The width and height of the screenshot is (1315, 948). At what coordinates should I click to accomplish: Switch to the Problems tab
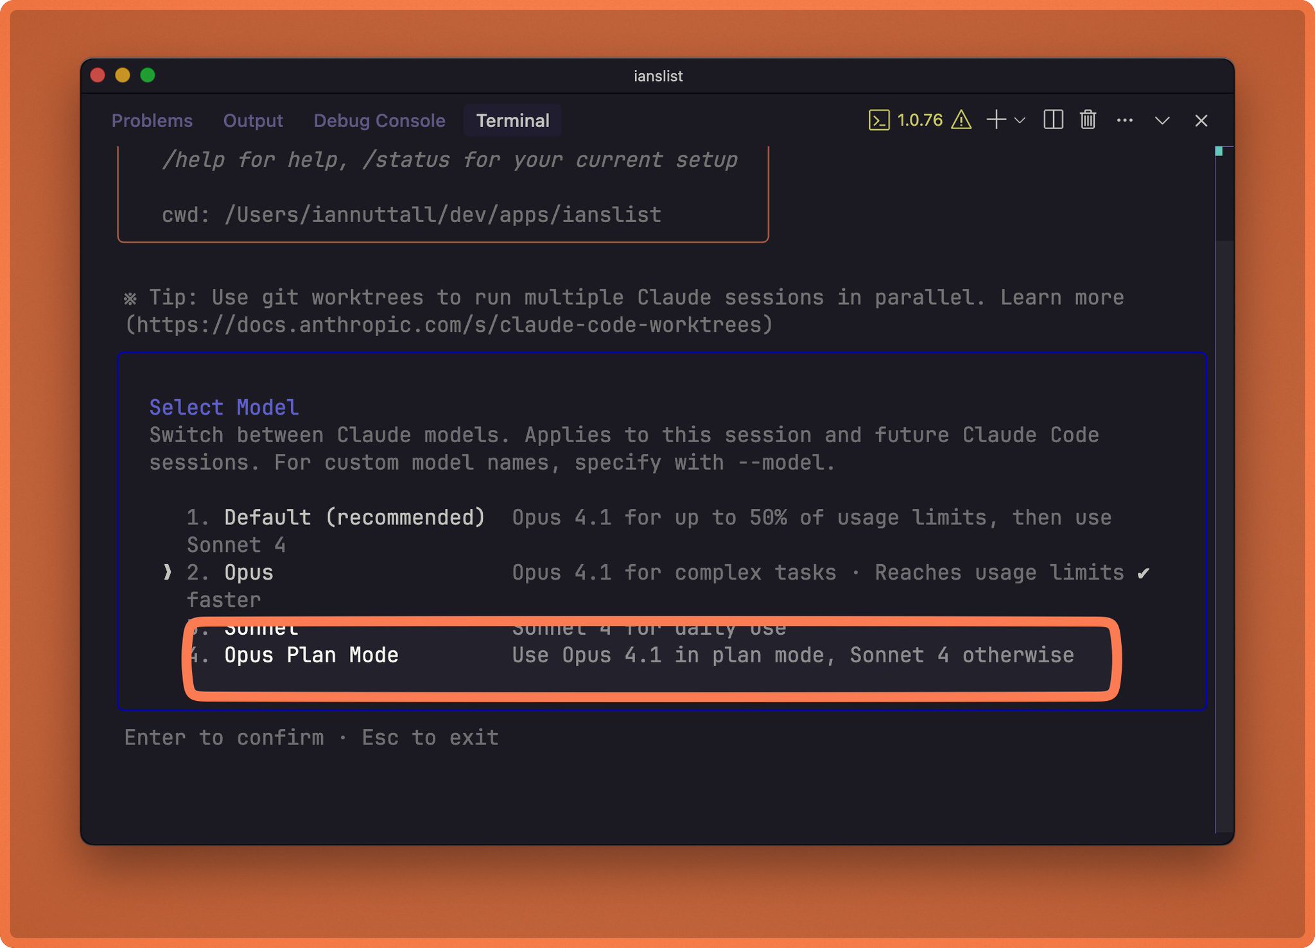pyautogui.click(x=152, y=121)
